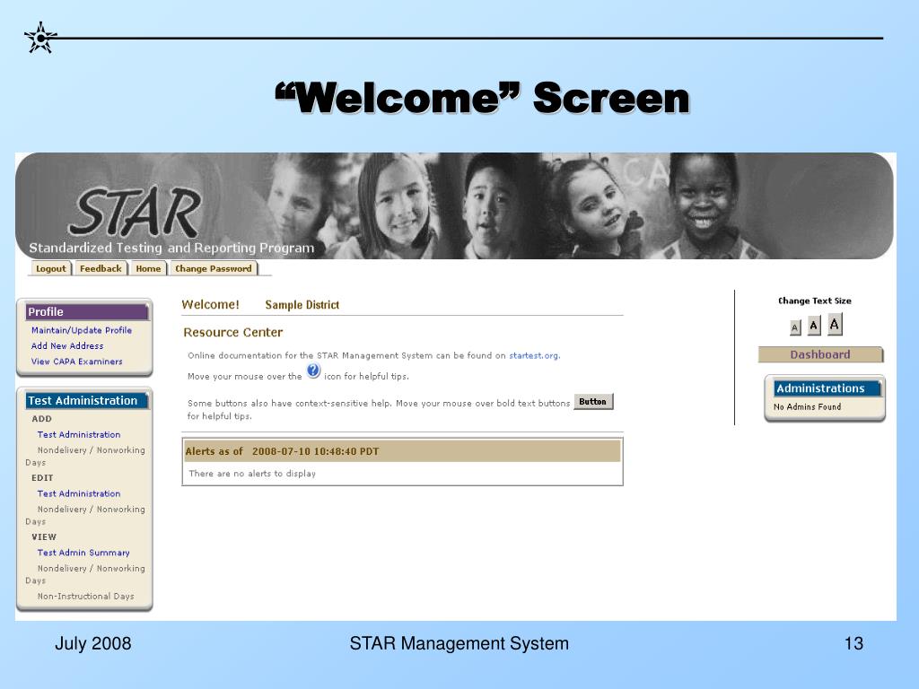The height and width of the screenshot is (689, 919).
Task: Click slide number 13
Action: pos(853,643)
